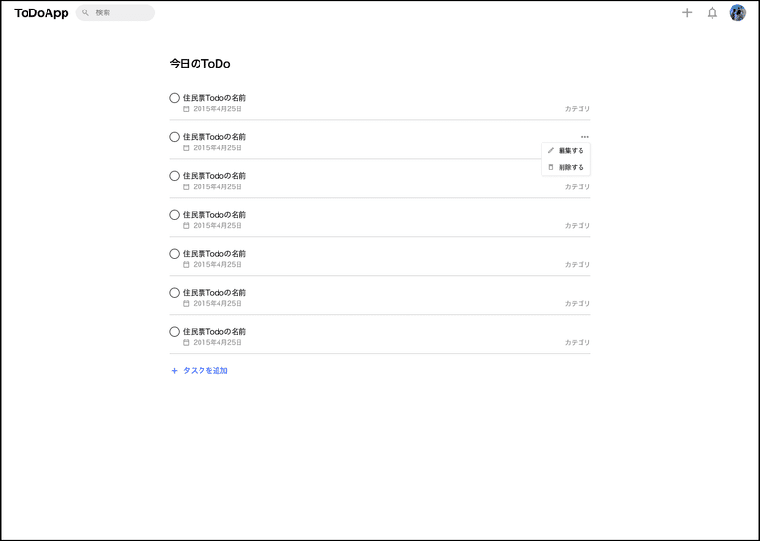The image size is (760, 541).
Task: Click calendar icon of last todo's date
Action: pos(186,342)
